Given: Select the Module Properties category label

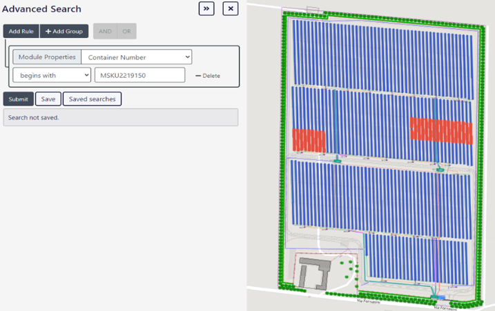Looking at the screenshot, I should [47, 57].
